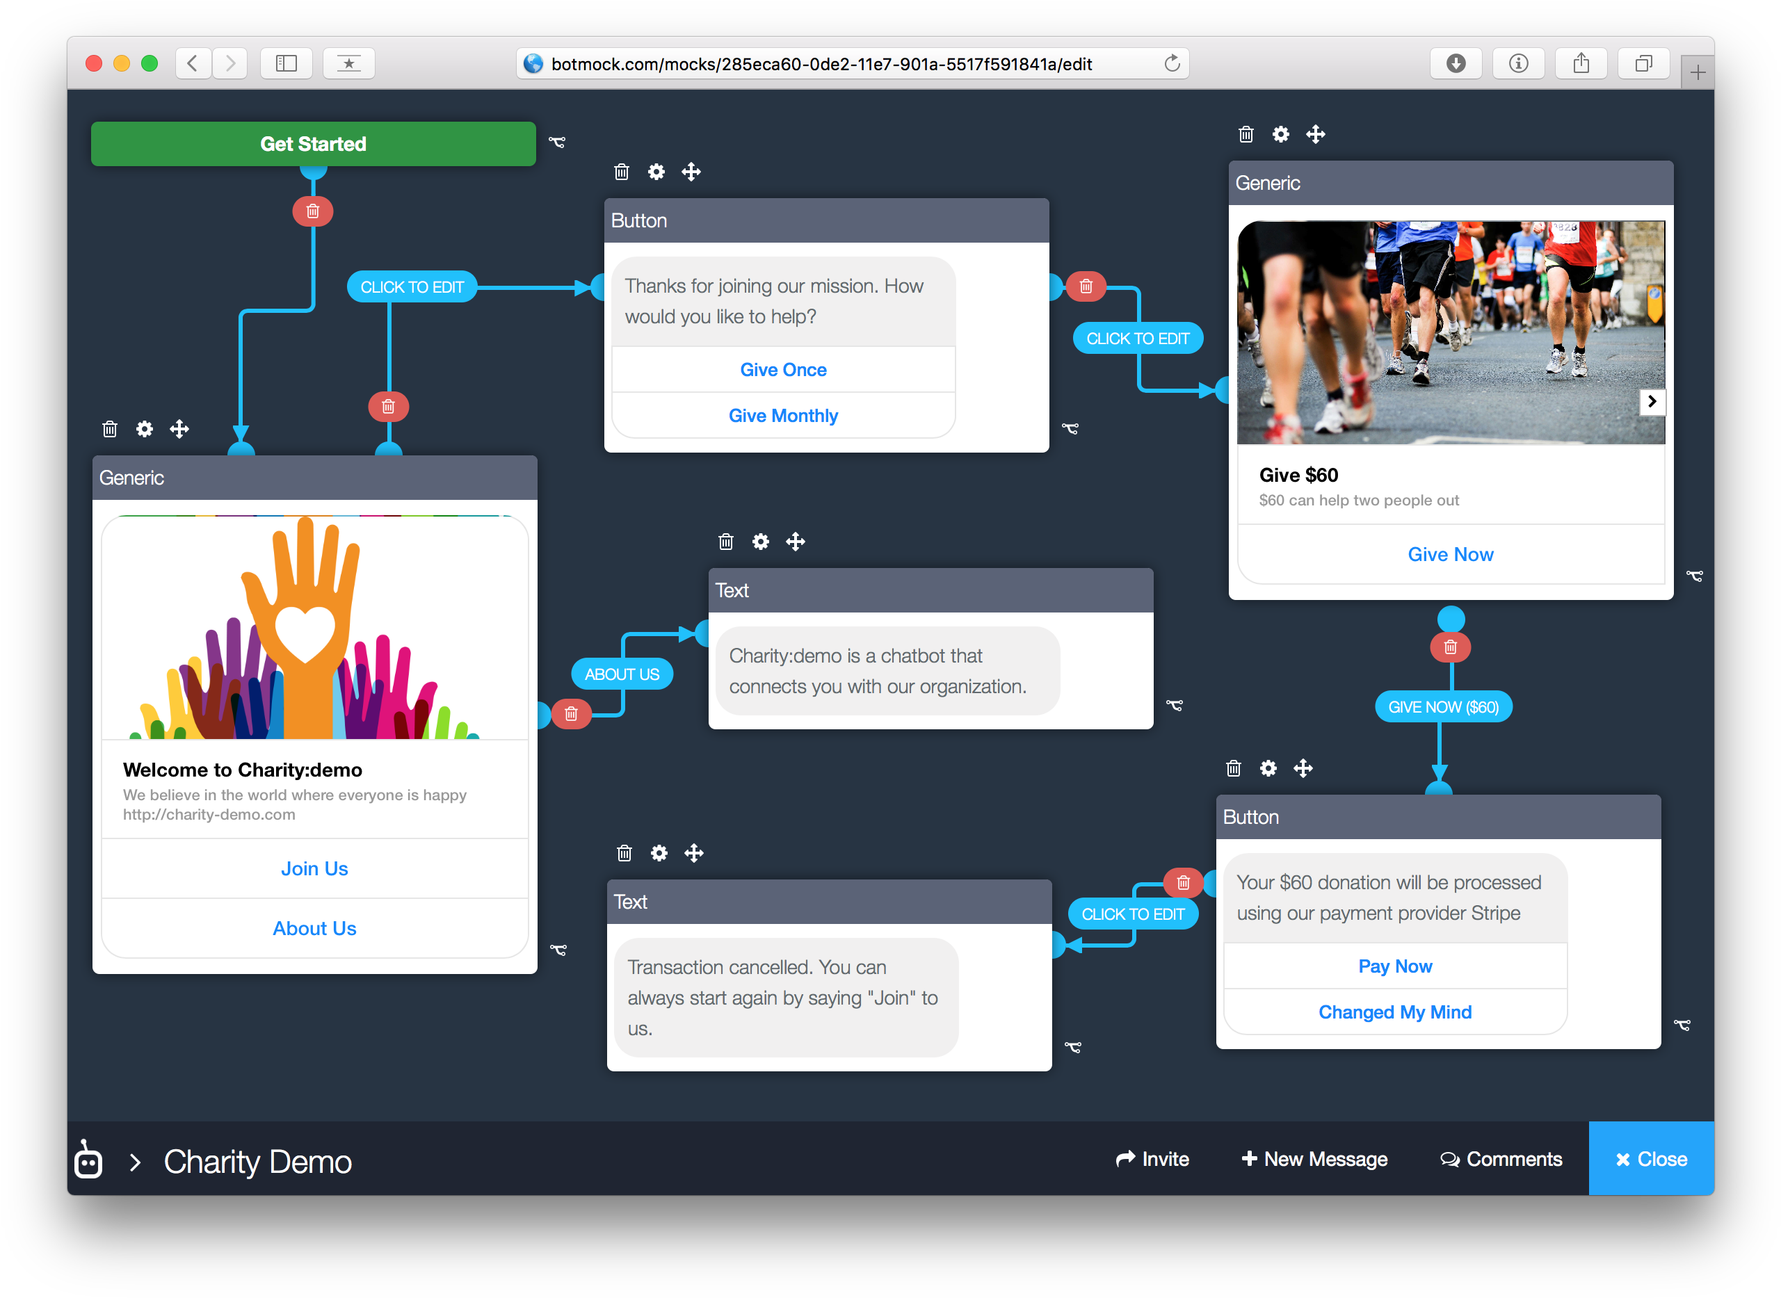The height and width of the screenshot is (1298, 1781).
Task: Click the marathon runners image
Action: (1451, 332)
